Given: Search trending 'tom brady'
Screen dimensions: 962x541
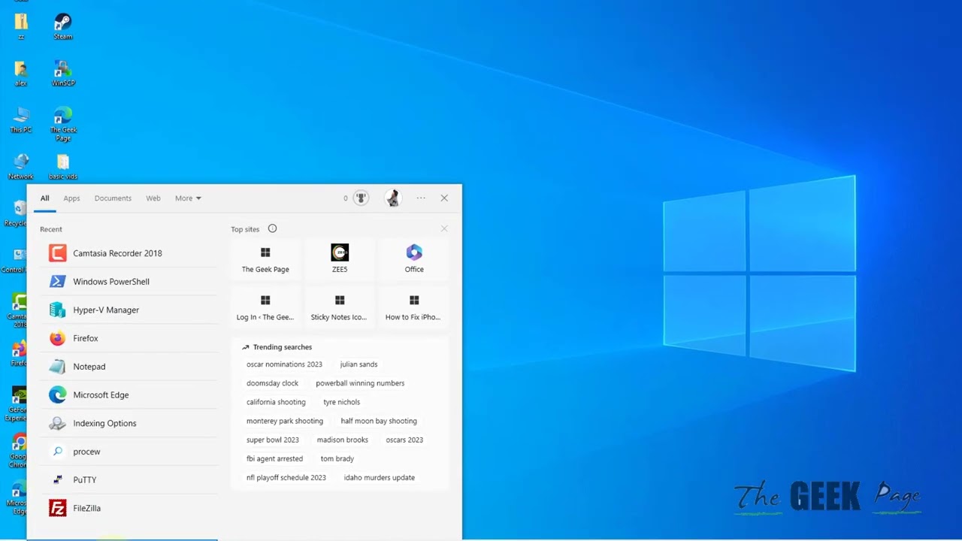Looking at the screenshot, I should [x=337, y=458].
